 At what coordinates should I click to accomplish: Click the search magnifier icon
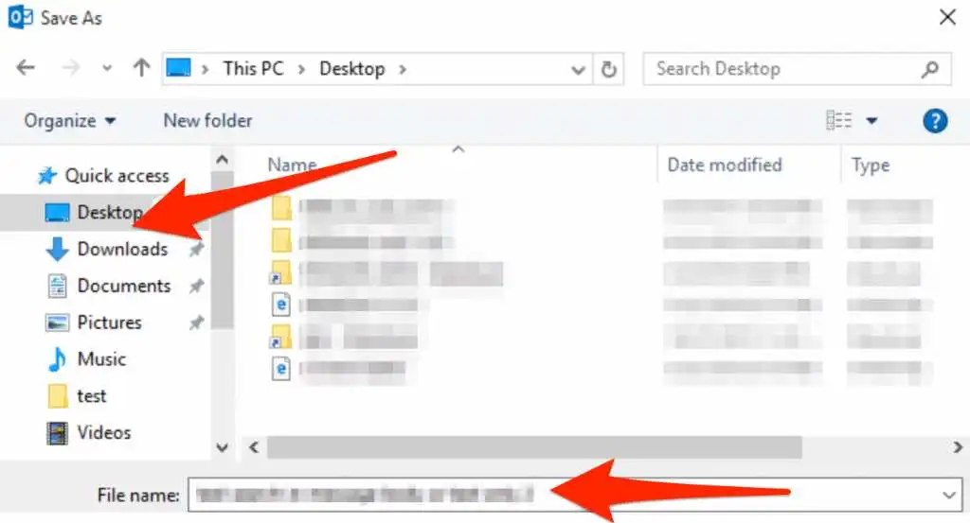930,69
